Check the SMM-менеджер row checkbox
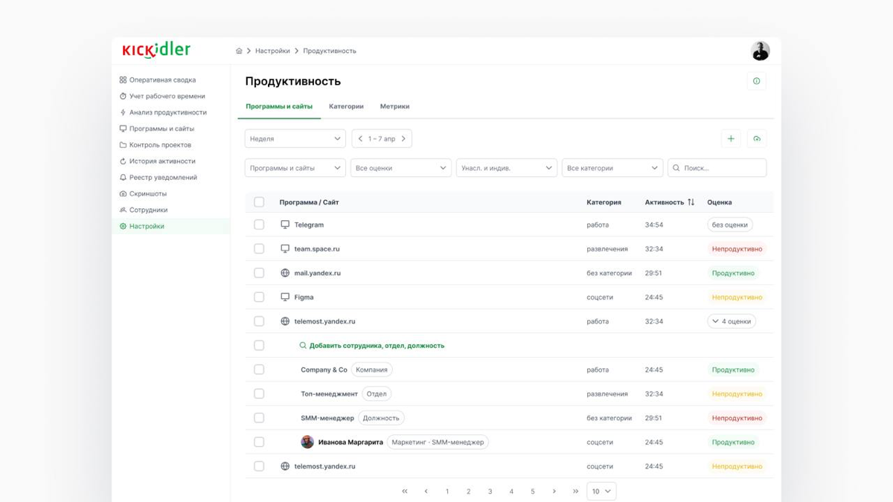The image size is (893, 502). 259,418
